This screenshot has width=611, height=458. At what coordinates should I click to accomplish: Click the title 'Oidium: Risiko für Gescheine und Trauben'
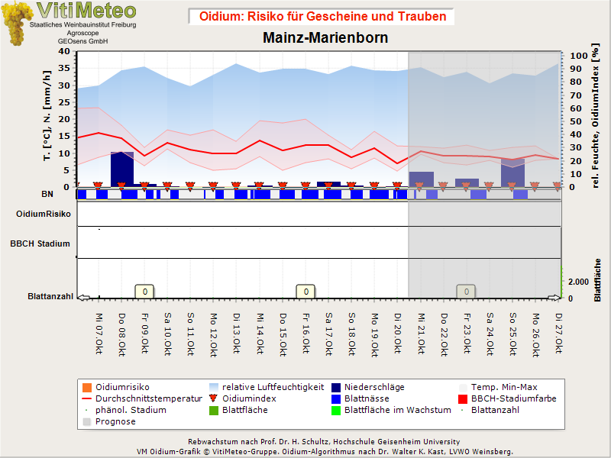(x=322, y=16)
